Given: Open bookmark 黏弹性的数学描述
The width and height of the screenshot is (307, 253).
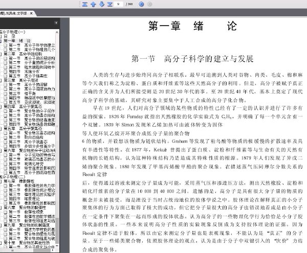Looking at the screenshot, I should pos(39,216).
